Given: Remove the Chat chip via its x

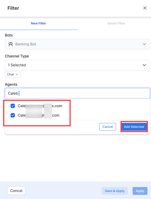Looking at the screenshot, I should 17,75.
